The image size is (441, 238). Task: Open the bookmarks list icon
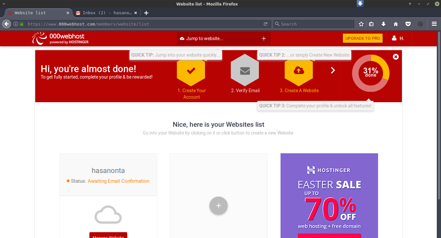[x=372, y=24]
